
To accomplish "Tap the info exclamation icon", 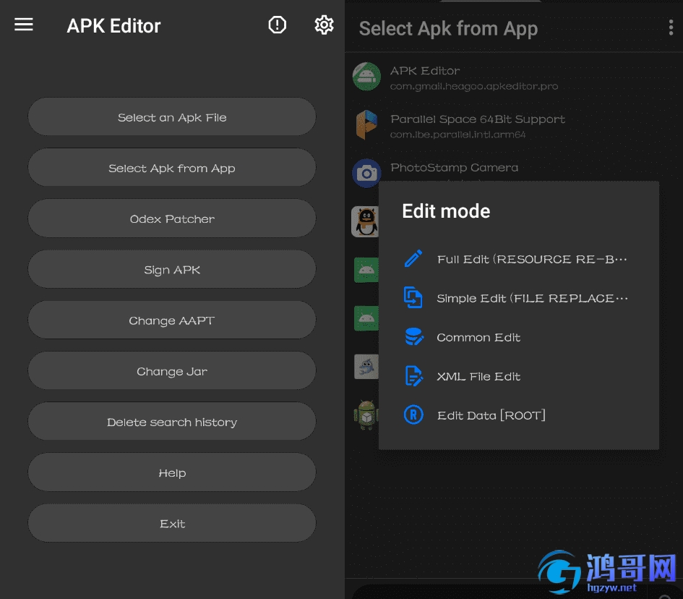I will pyautogui.click(x=277, y=25).
